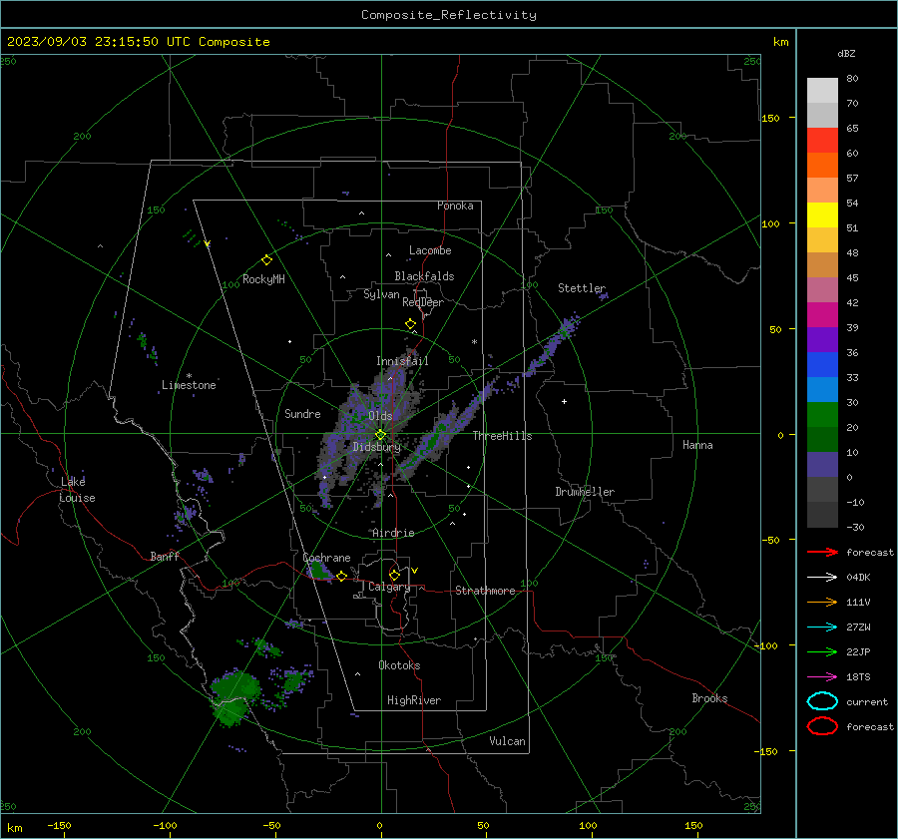Viewport: 898px width, 839px height.
Task: Click the Sylvan label on map
Action: (381, 294)
